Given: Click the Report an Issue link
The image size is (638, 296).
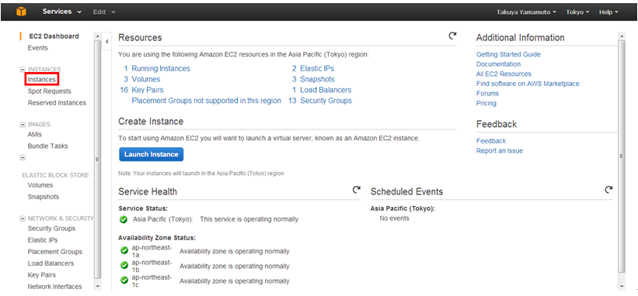Looking at the screenshot, I should pyautogui.click(x=500, y=151).
